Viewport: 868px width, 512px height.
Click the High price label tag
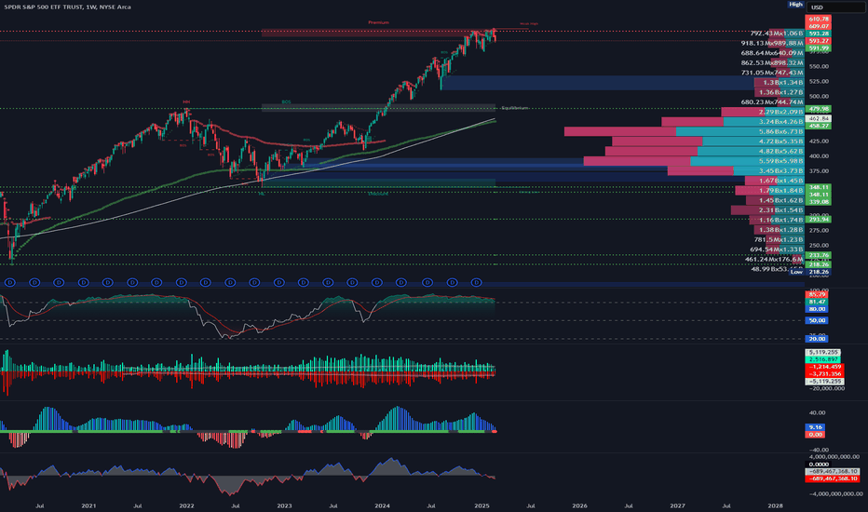coord(795,5)
